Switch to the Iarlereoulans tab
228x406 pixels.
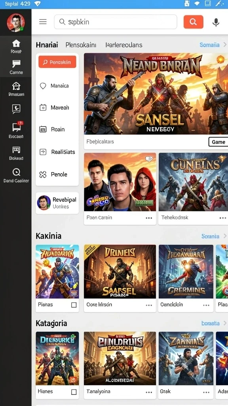(x=124, y=45)
